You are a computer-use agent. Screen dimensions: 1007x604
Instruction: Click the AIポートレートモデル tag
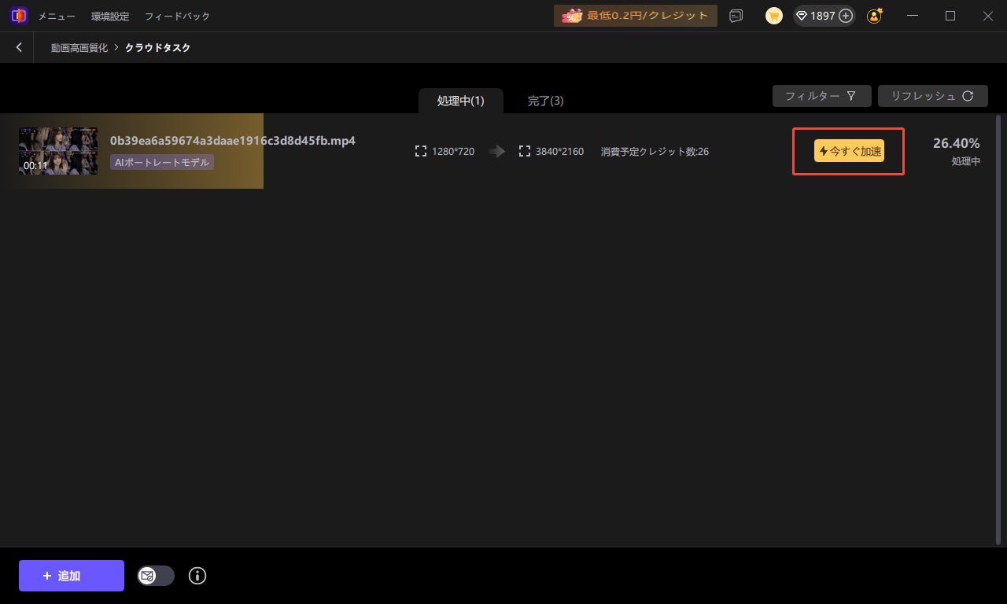pyautogui.click(x=162, y=162)
